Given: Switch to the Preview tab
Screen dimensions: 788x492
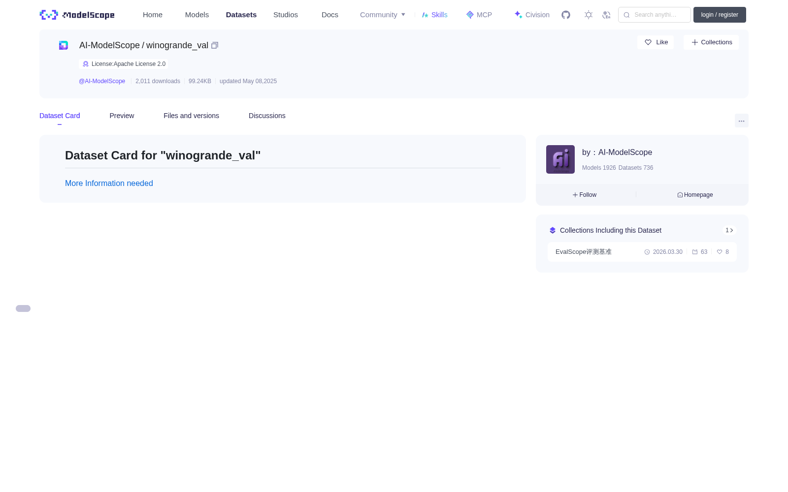Looking at the screenshot, I should click(122, 116).
